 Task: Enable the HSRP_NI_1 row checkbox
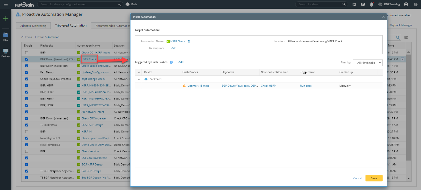pos(27,132)
